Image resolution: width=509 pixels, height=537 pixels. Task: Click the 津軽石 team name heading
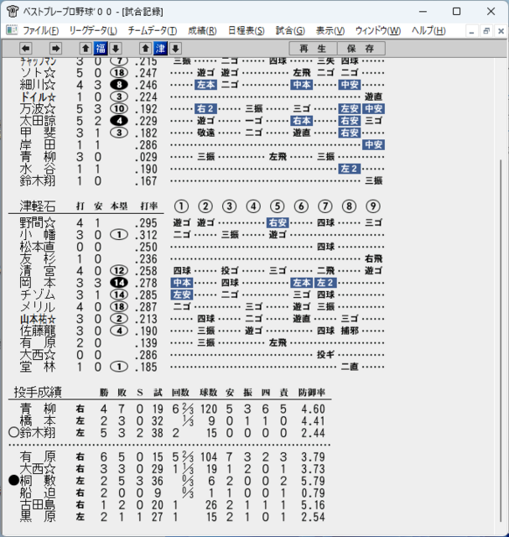37,206
